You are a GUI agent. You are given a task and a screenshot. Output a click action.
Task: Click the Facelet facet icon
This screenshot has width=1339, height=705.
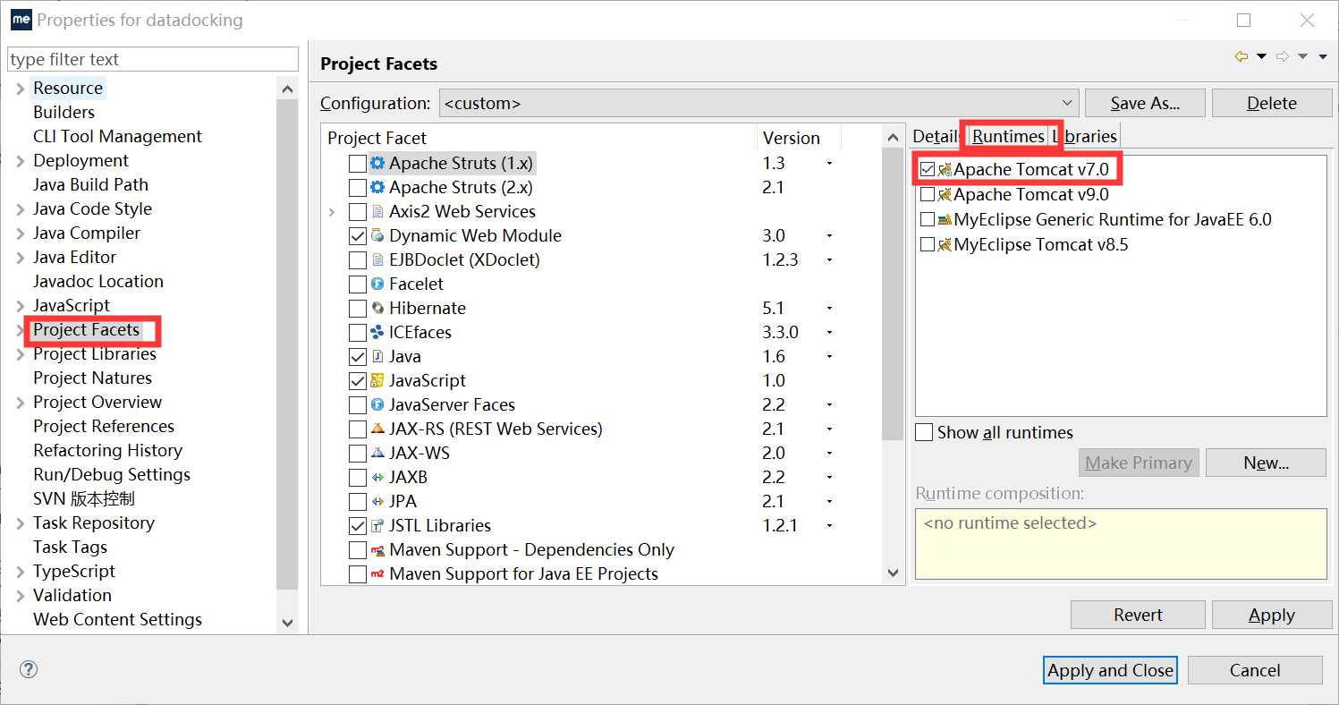tap(377, 284)
